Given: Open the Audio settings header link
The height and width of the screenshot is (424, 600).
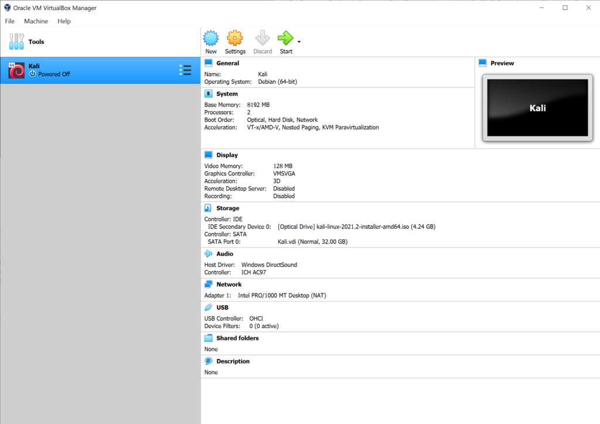Looking at the screenshot, I should (224, 254).
